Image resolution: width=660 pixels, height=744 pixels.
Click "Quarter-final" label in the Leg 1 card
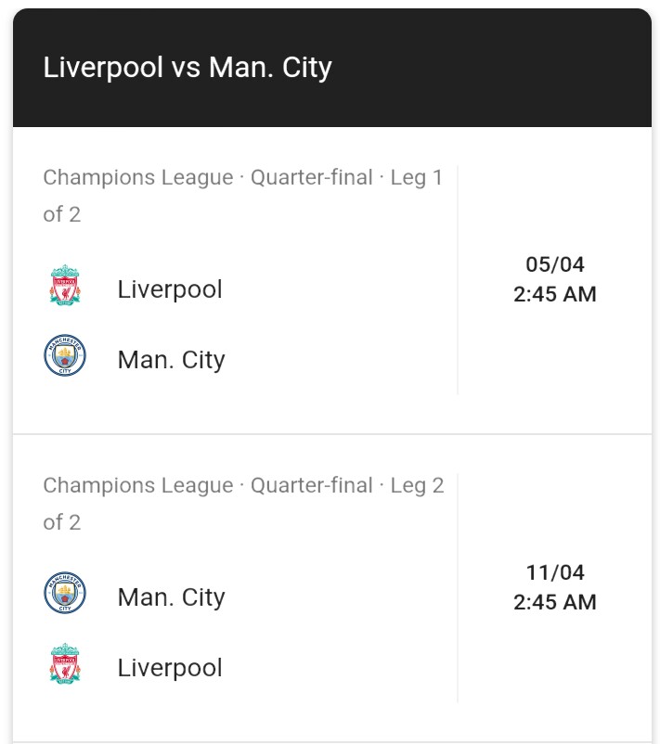point(312,177)
